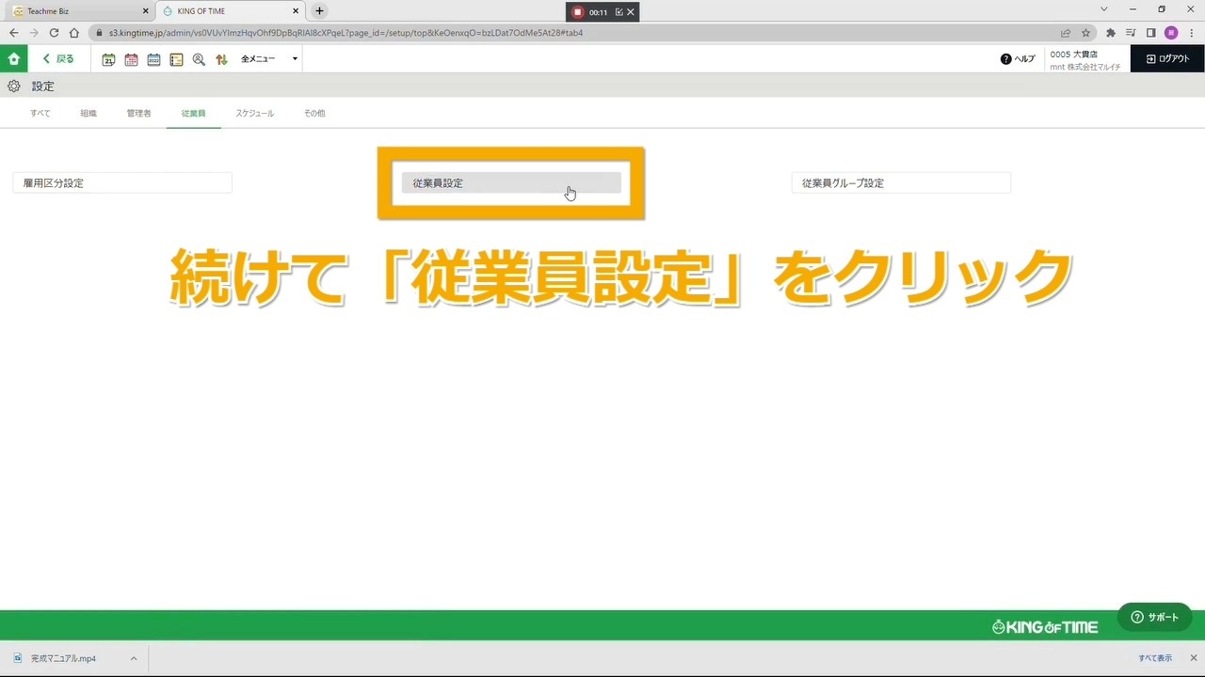This screenshot has height=677, width=1205.
Task: Open the pink monthly calendar icon
Action: pos(131,59)
